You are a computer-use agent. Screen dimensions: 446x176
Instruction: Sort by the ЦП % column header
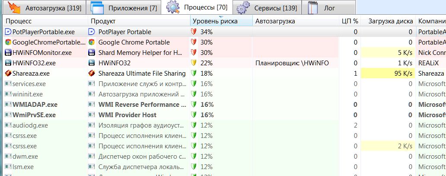pos(350,21)
